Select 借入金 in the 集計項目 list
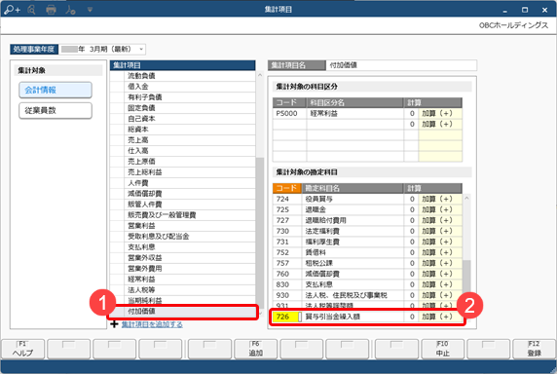The height and width of the screenshot is (374, 557). click(x=183, y=87)
